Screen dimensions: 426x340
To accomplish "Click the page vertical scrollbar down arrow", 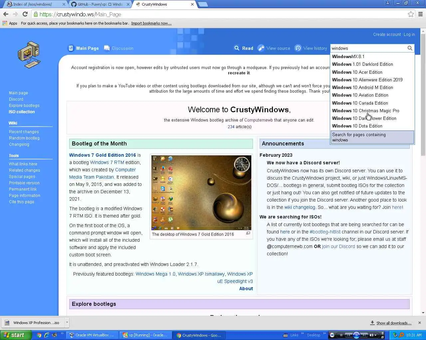I will 423,313.
